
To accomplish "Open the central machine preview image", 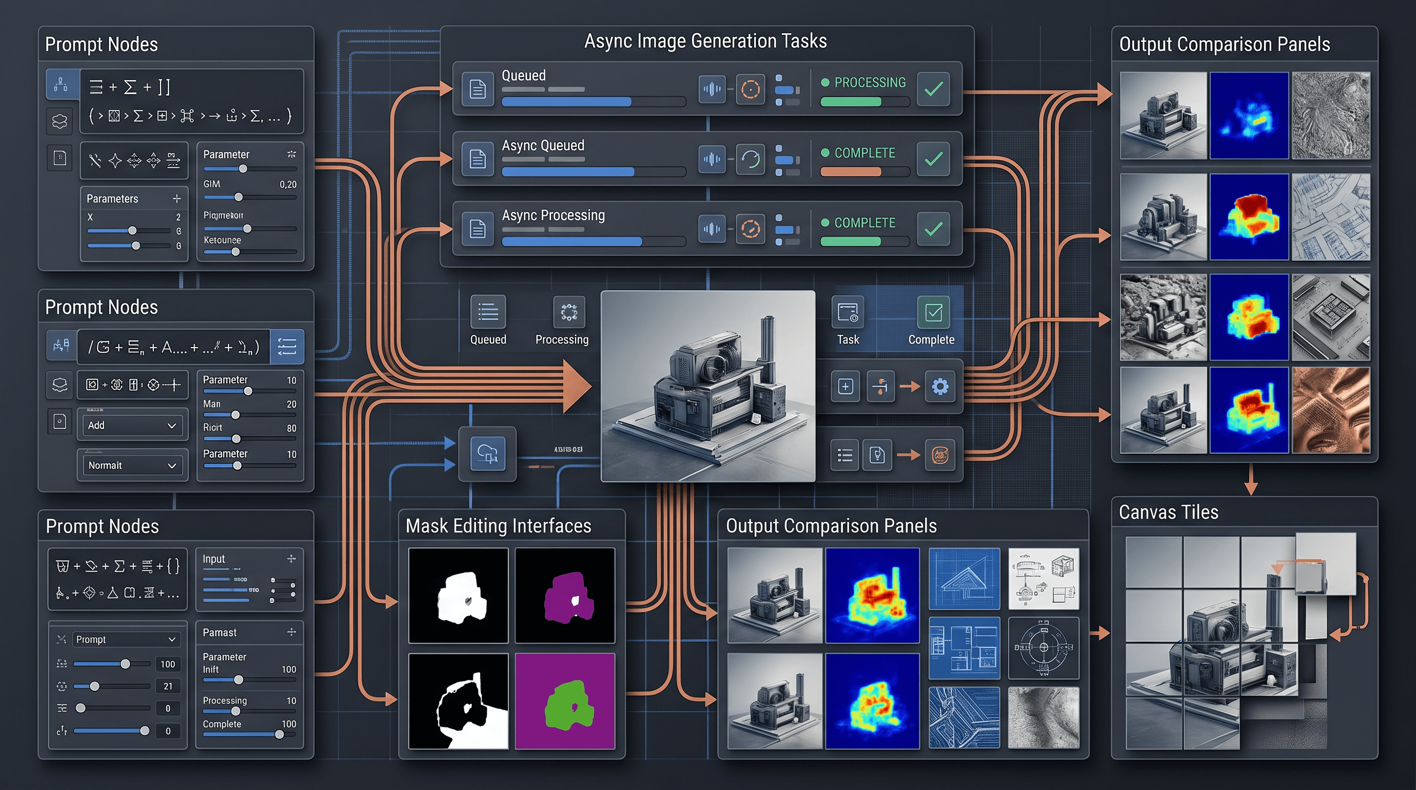I will (x=708, y=386).
